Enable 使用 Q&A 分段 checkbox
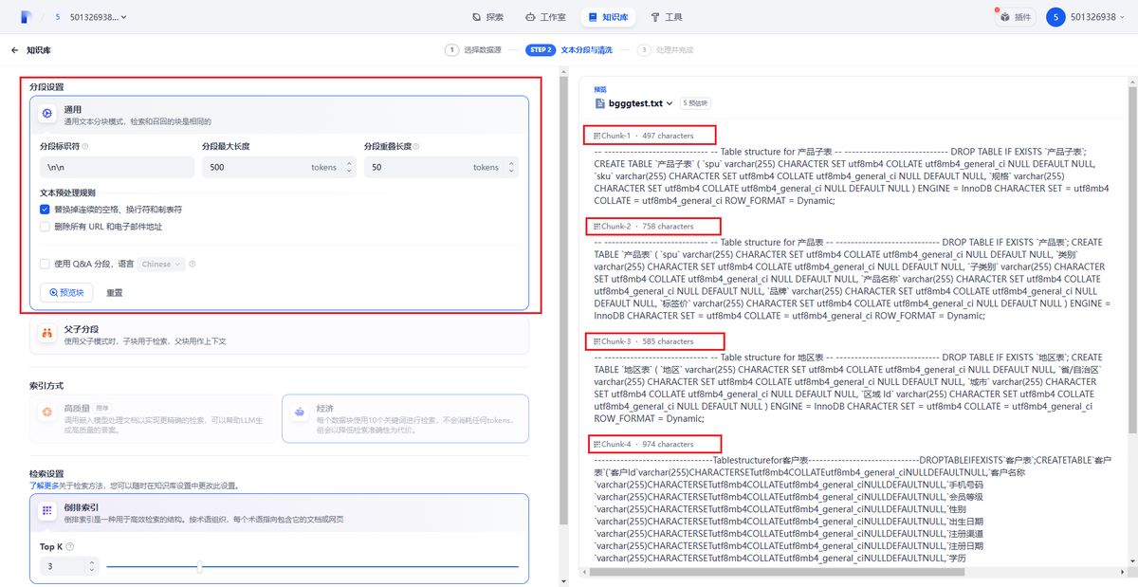The image size is (1138, 587). point(45,265)
